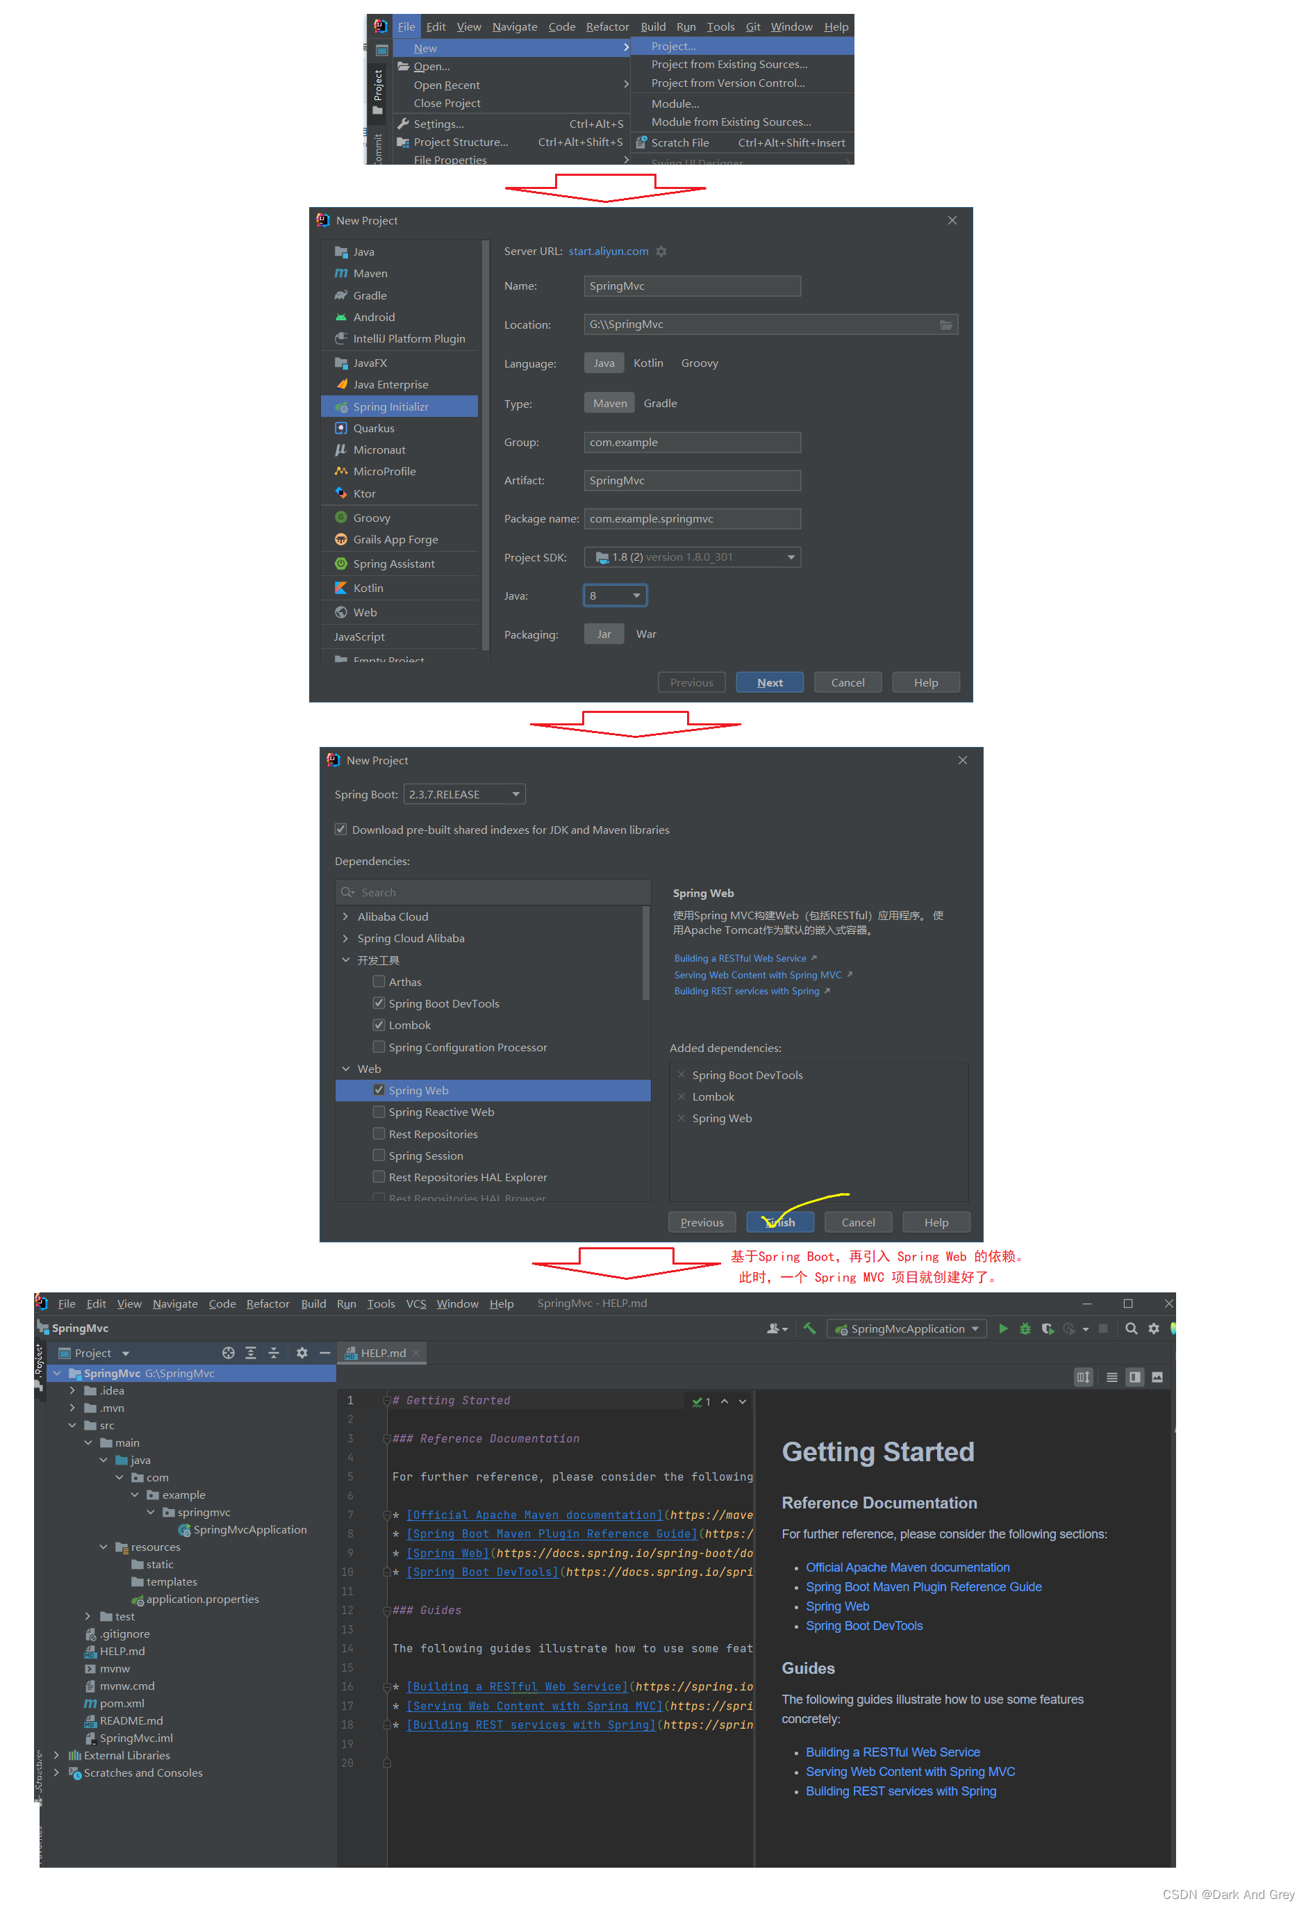Collapse the Web dependency group
The width and height of the screenshot is (1306, 1908).
(345, 1068)
